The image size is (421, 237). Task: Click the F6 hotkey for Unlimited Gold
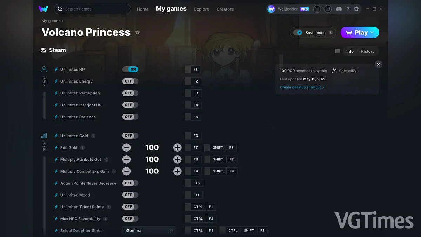click(x=193, y=136)
